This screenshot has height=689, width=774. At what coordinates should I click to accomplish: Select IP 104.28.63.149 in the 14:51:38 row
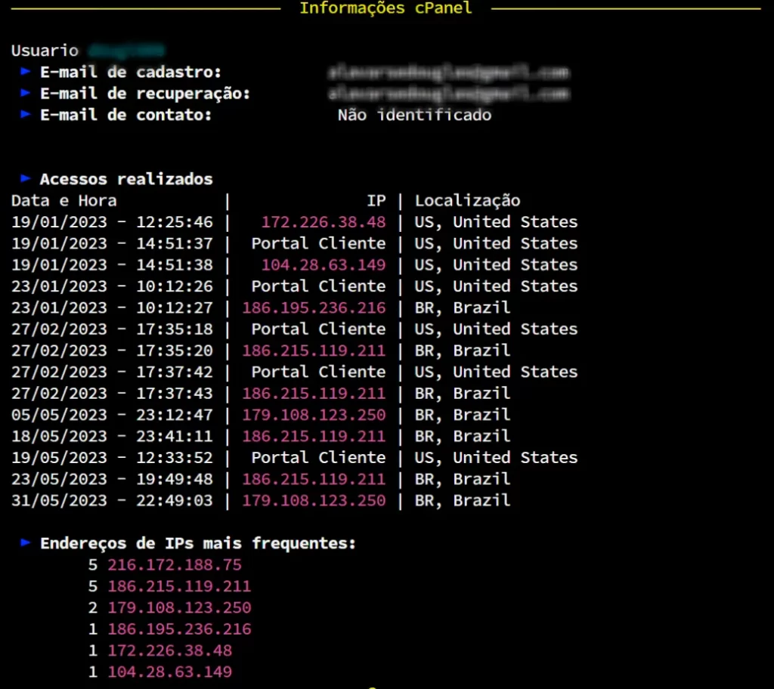[324, 265]
